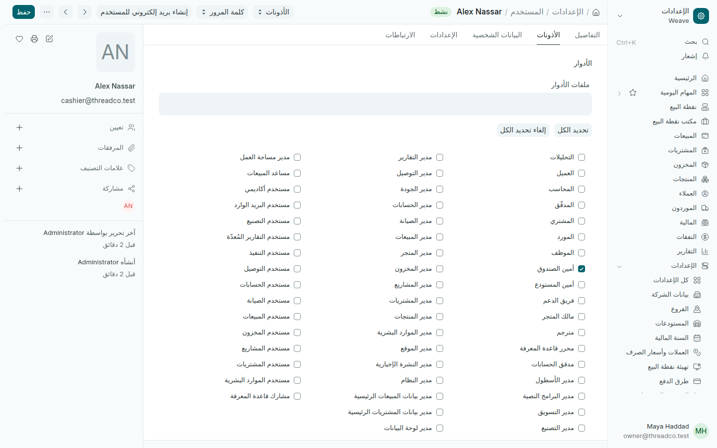Screen dimensions: 717x448
Task: Click the search magnifier icon
Action: click(x=705, y=42)
